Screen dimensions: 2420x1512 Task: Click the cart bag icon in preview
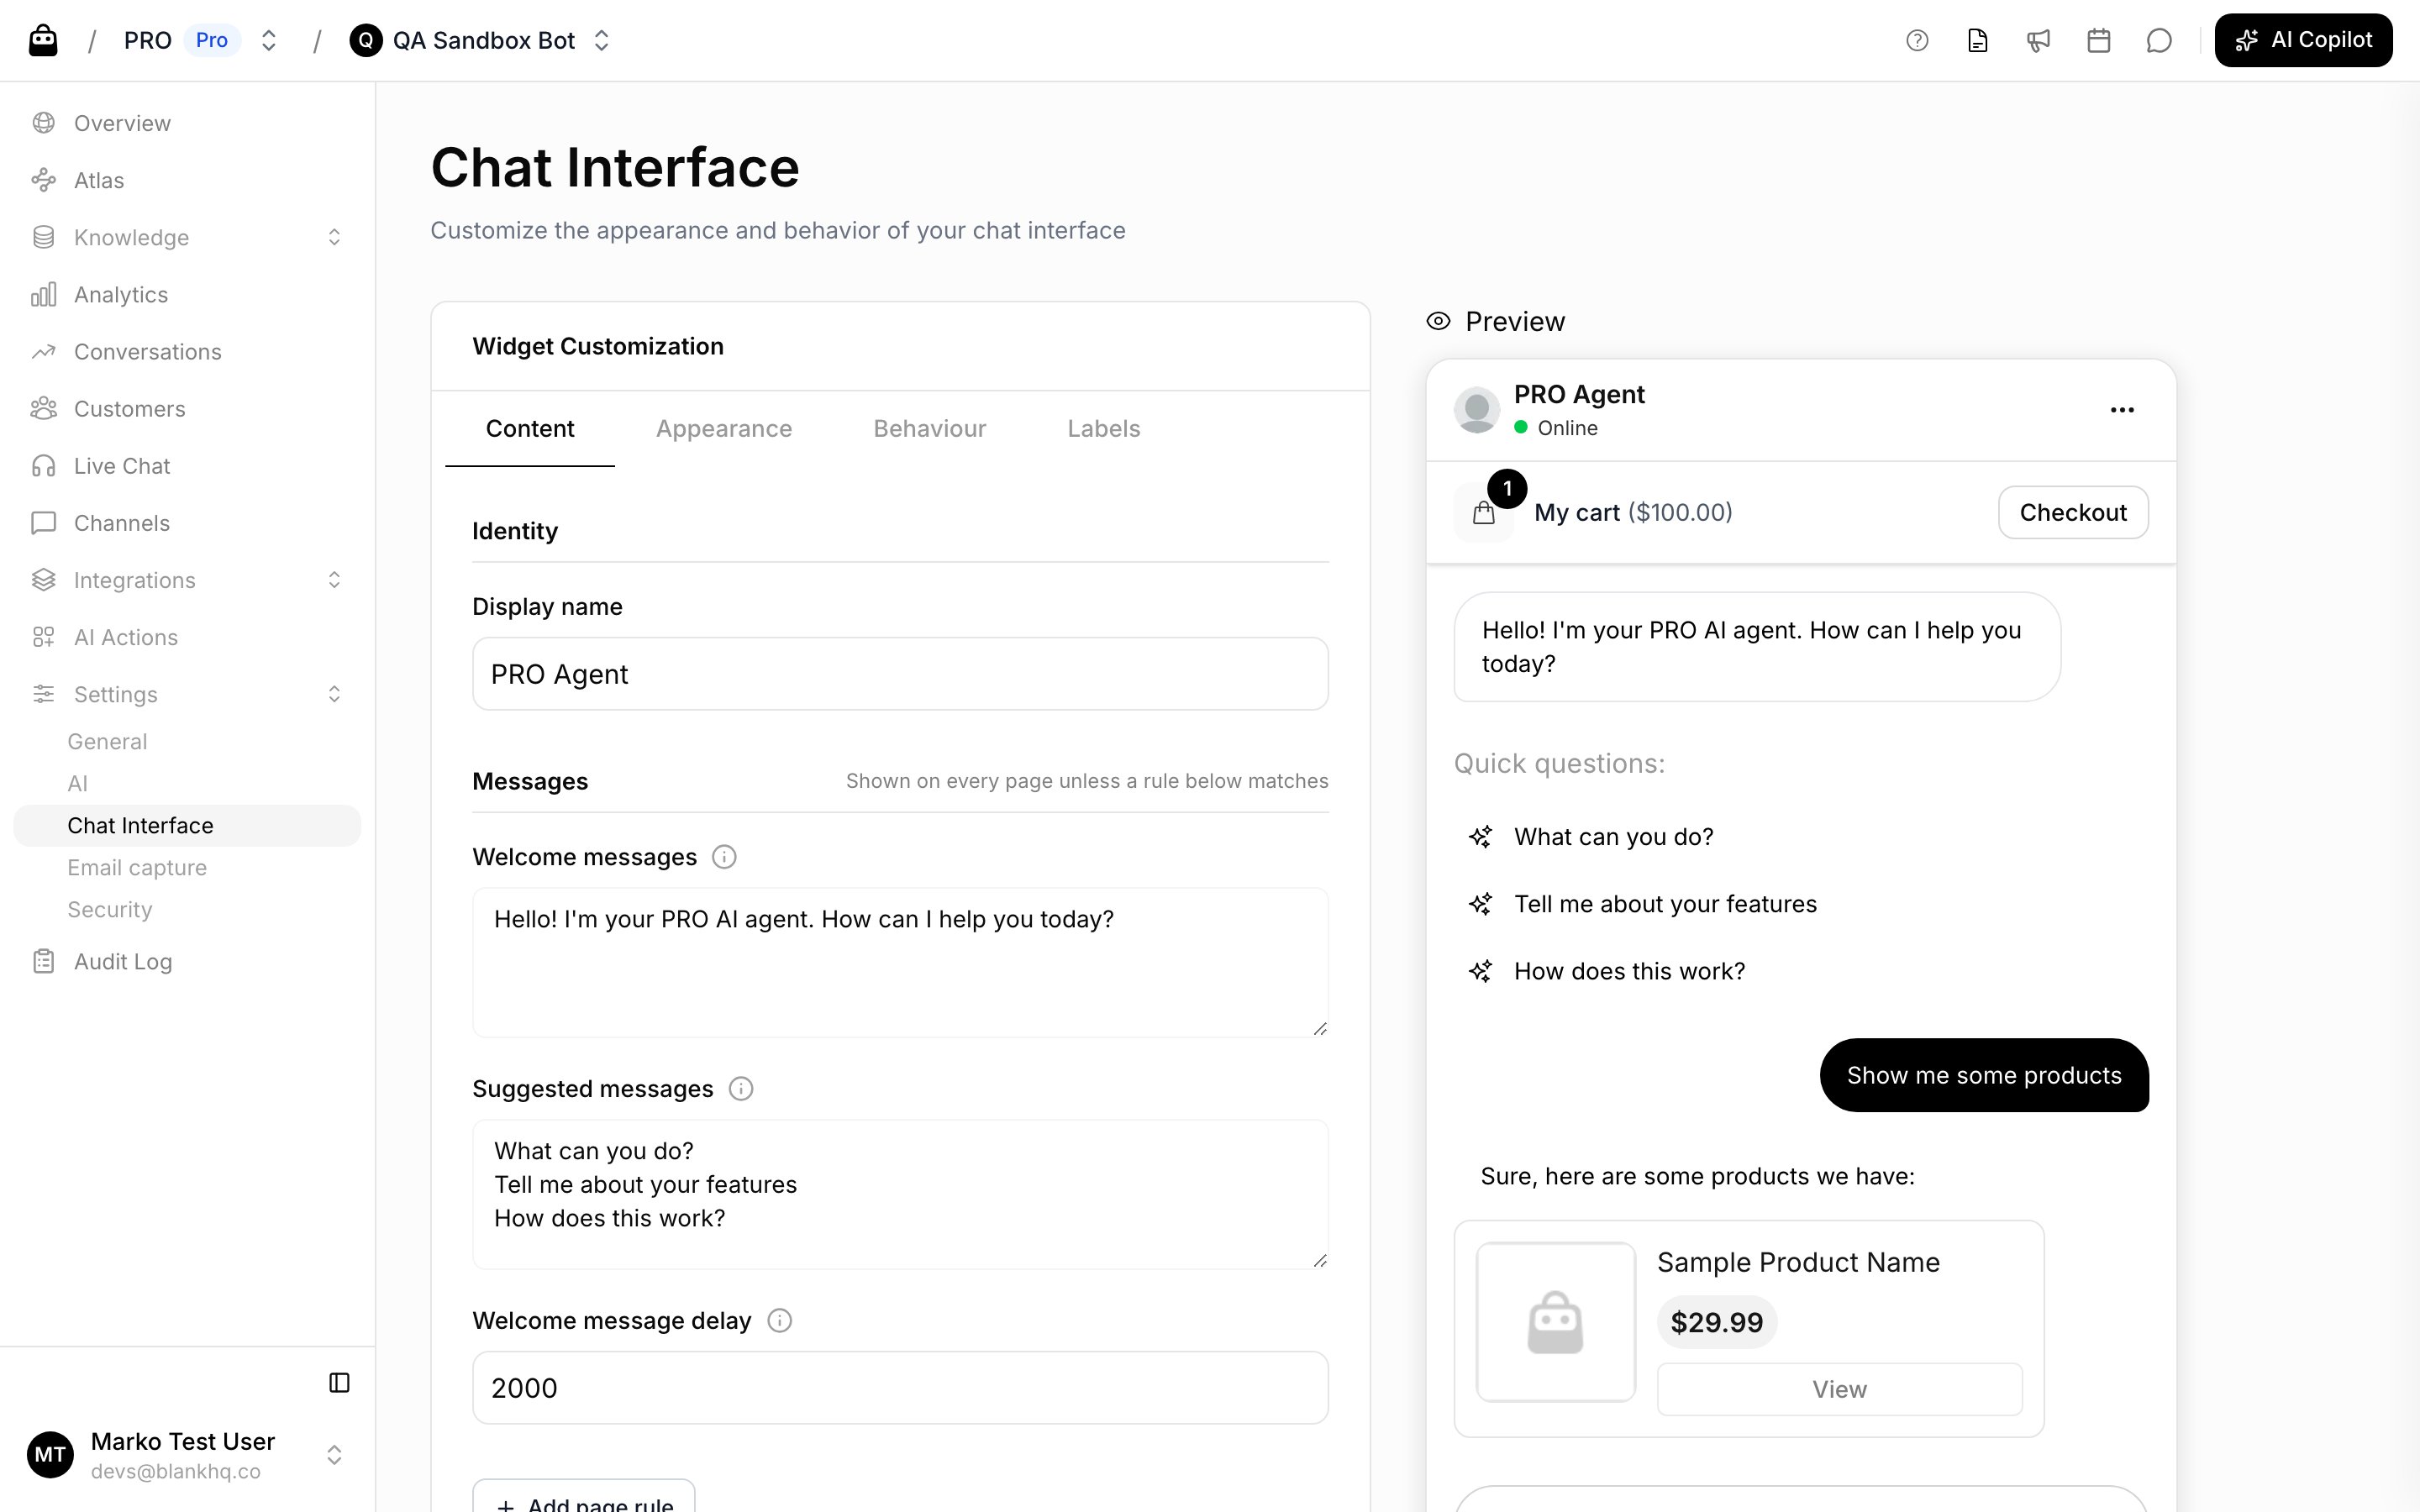coord(1484,513)
